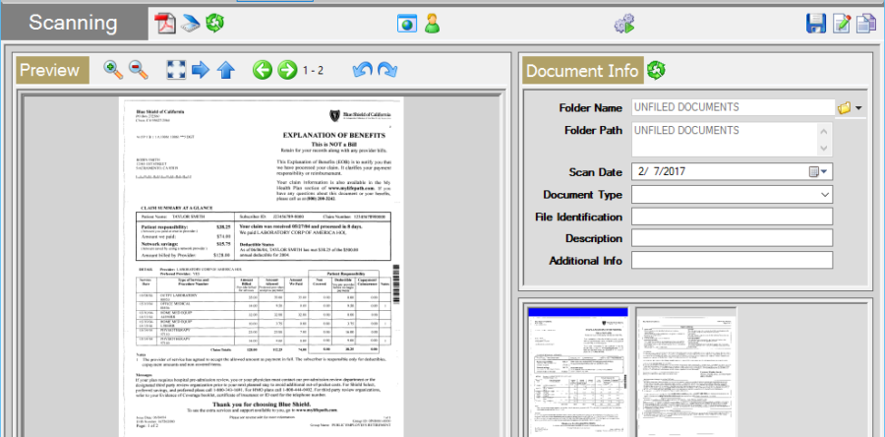Screen dimensions: 885x437
Task: Click the gears run-process icon
Action: click(x=625, y=23)
